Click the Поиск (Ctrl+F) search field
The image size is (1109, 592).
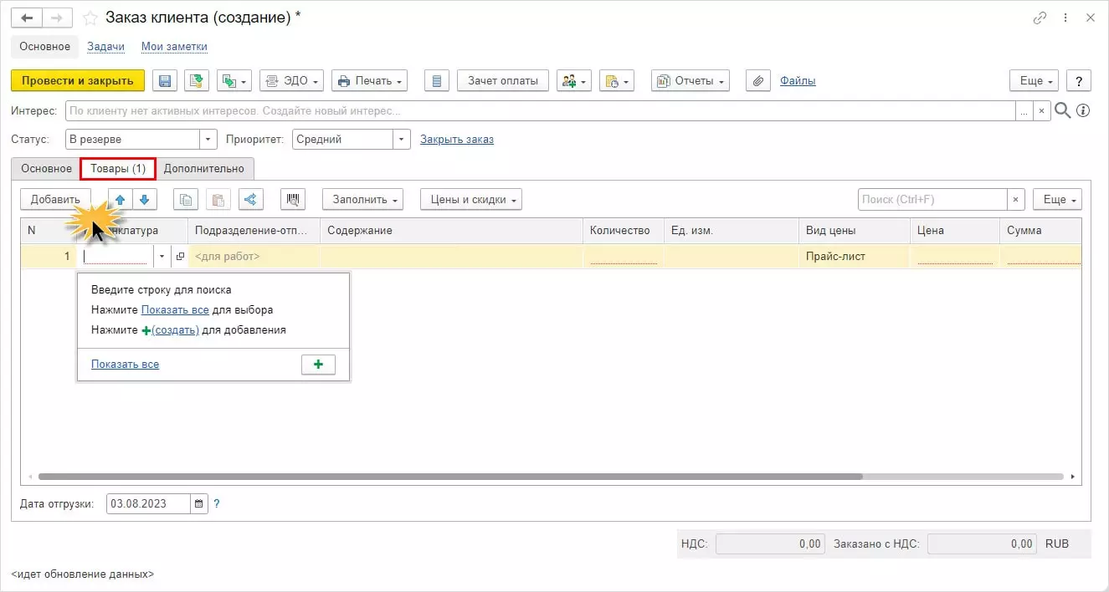(x=932, y=200)
